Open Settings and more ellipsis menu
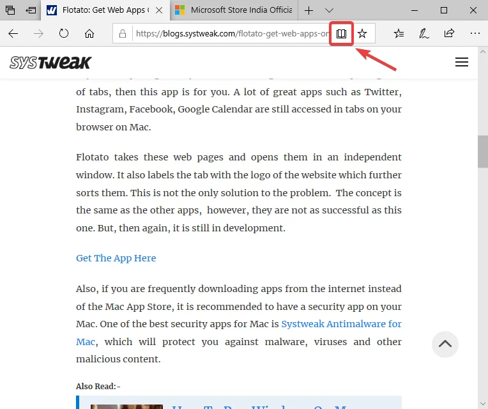The width and height of the screenshot is (488, 409). [x=475, y=33]
